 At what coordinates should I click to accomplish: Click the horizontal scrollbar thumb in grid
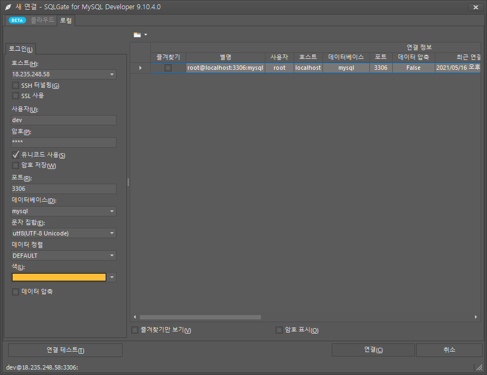point(200,317)
